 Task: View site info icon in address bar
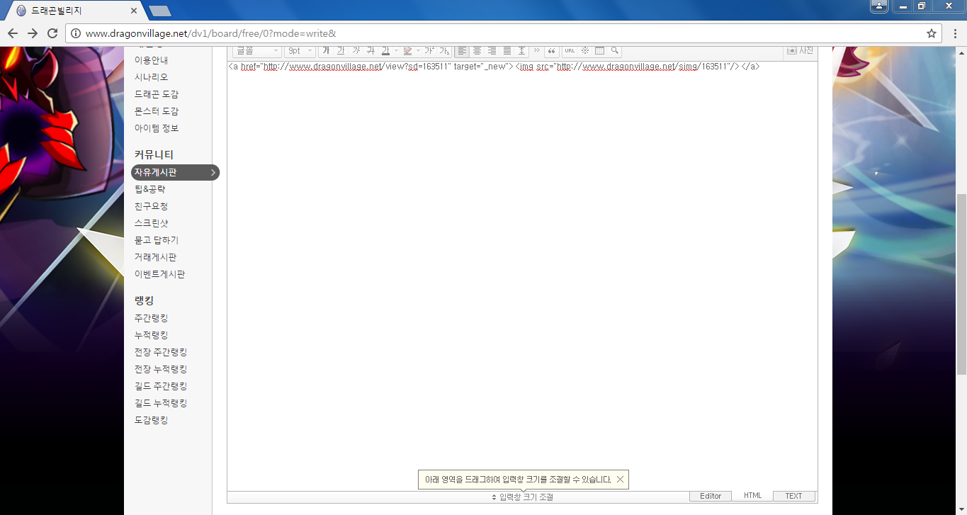pos(76,33)
